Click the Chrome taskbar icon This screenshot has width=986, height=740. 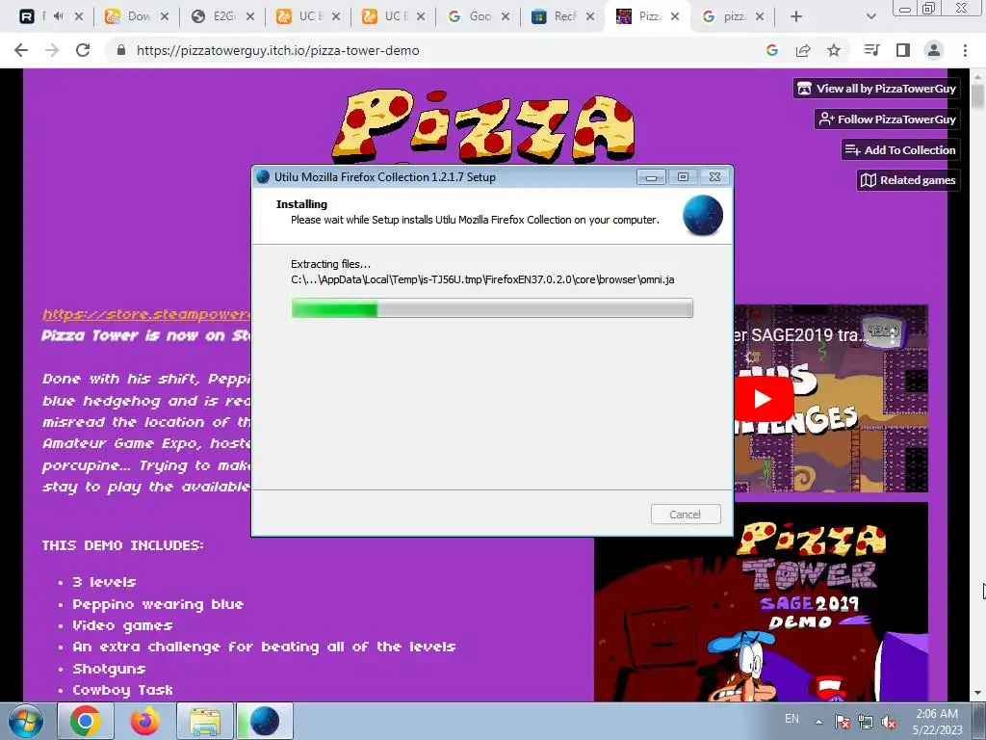[x=86, y=721]
